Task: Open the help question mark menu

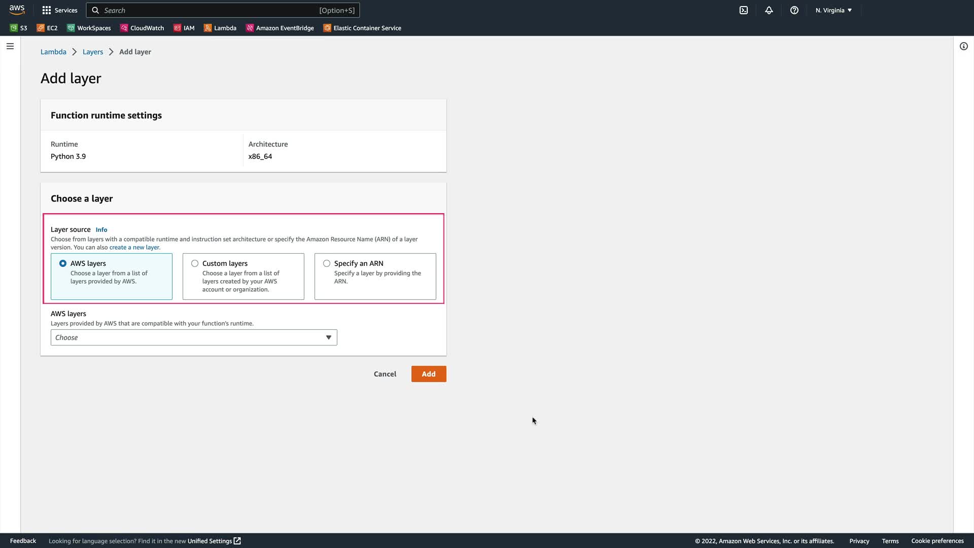Action: (x=794, y=10)
